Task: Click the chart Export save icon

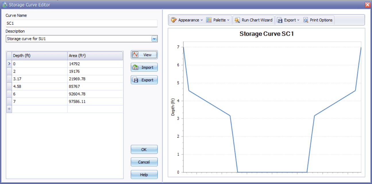Action: 280,20
